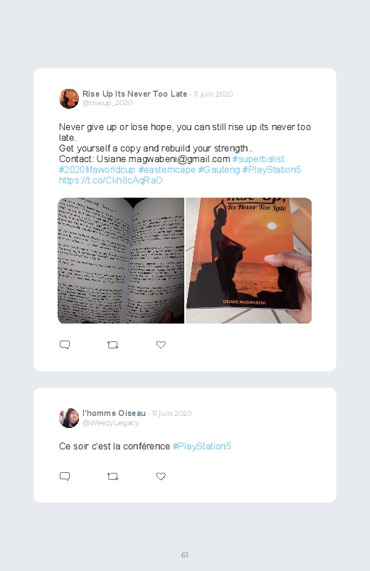Like l'homme Oiseau's PlayStation5 tweet
The height and width of the screenshot is (571, 370).
161,476
